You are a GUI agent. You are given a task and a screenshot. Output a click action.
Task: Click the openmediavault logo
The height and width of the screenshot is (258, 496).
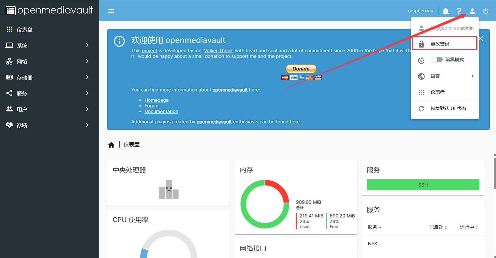[x=49, y=11]
